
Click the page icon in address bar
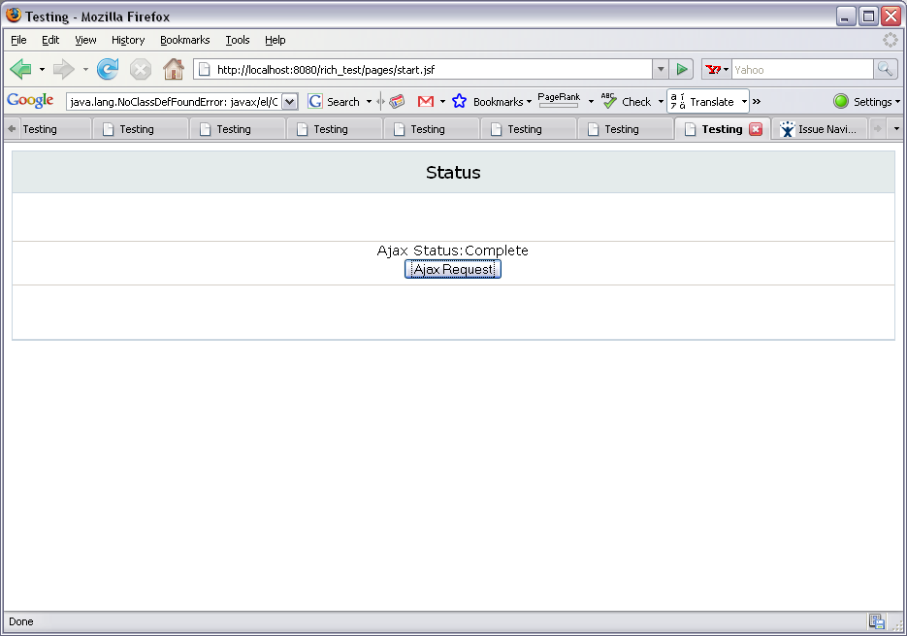[204, 70]
